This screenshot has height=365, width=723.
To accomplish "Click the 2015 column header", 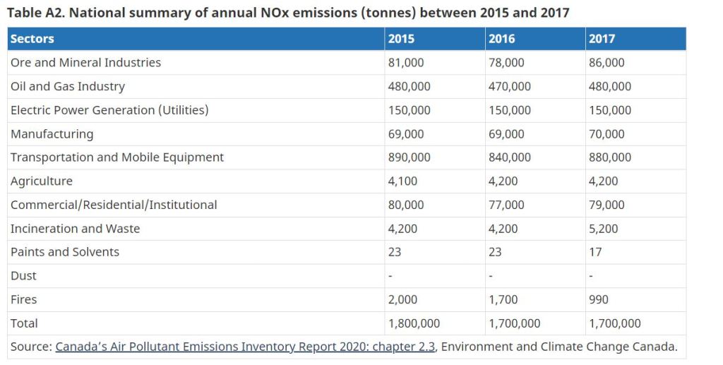I will tap(401, 39).
